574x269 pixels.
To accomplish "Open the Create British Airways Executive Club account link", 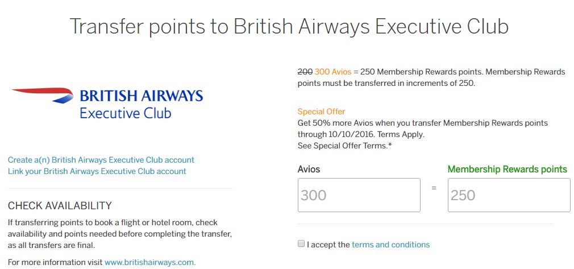I will coord(101,160).
